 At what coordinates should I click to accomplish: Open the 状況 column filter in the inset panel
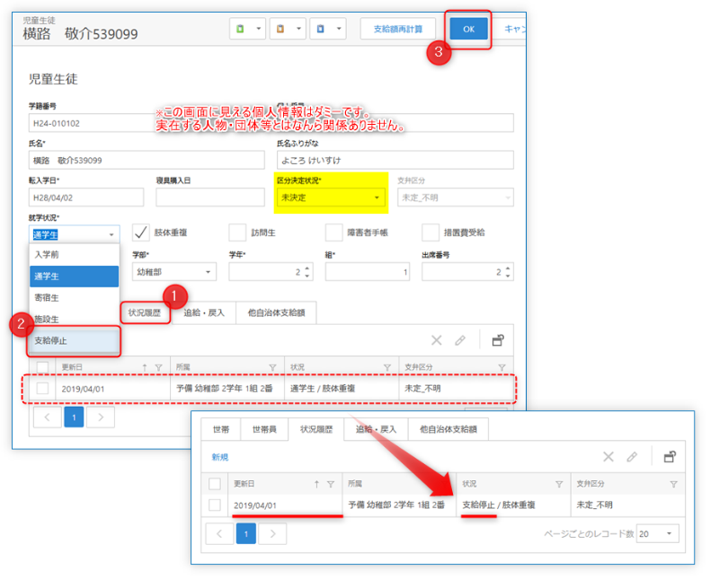pyautogui.click(x=559, y=484)
